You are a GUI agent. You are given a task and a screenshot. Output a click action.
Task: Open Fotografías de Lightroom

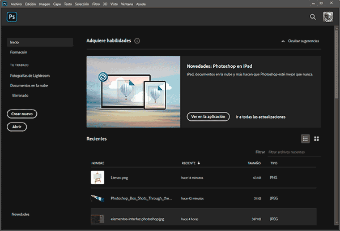30,76
